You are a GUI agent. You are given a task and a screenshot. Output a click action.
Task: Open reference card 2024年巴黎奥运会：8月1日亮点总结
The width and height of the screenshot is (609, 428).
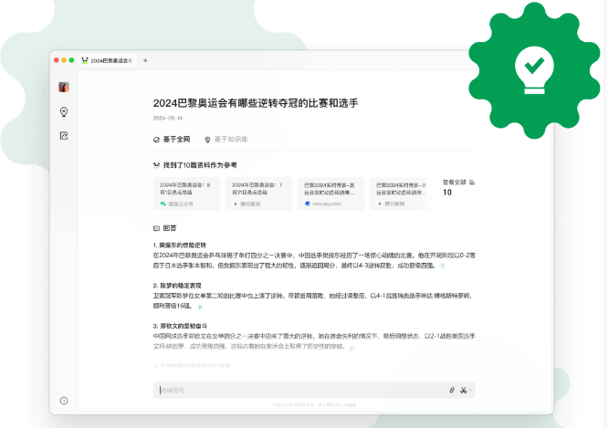[186, 193]
